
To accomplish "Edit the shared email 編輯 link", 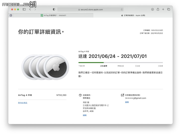I will (127, 102).
